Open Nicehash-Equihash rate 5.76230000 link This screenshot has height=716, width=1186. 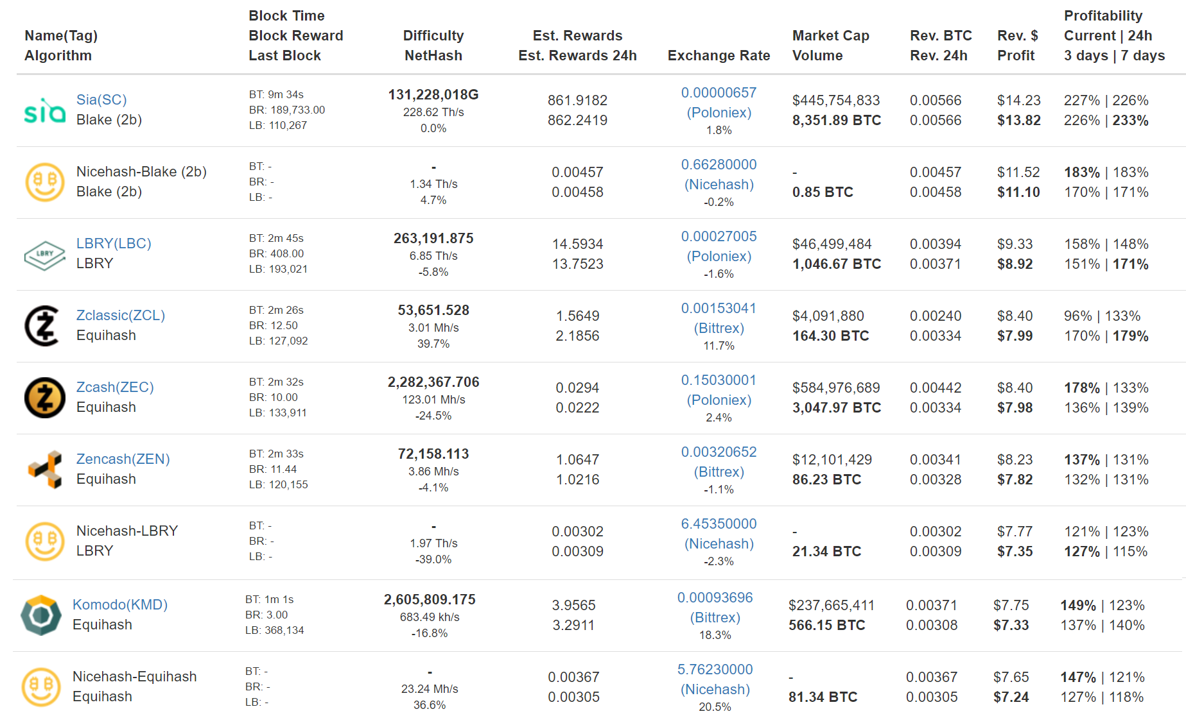tap(715, 670)
